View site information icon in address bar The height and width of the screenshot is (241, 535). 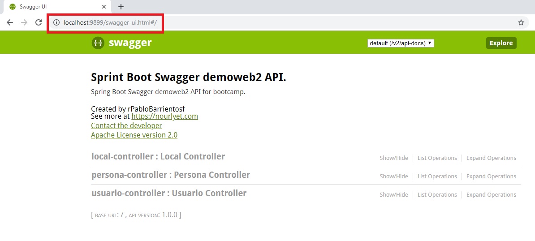56,22
